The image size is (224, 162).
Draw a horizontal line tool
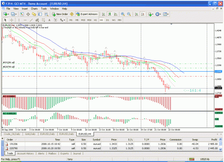coord(25,20)
